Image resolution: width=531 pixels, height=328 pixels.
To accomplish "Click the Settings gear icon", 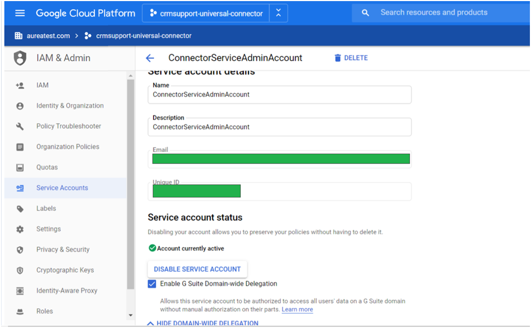I will click(20, 229).
